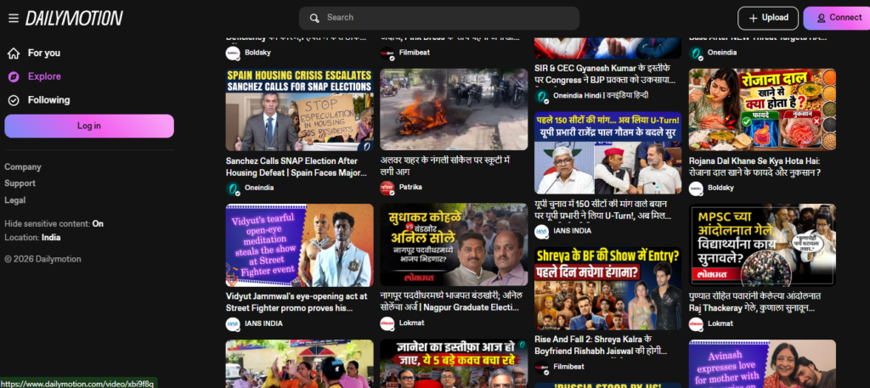Click the user icon in Connect
This screenshot has height=388, width=870.
coord(822,19)
